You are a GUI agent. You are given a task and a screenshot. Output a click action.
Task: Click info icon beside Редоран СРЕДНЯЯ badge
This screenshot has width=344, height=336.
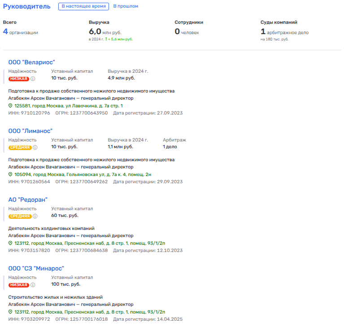click(35, 216)
